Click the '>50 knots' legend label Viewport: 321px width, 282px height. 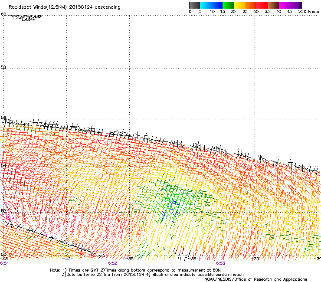[308, 12]
